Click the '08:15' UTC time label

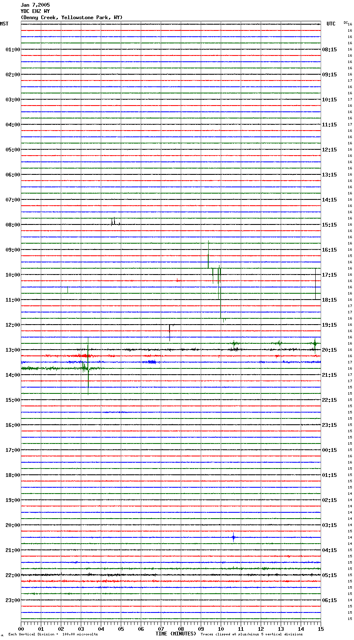click(x=329, y=50)
